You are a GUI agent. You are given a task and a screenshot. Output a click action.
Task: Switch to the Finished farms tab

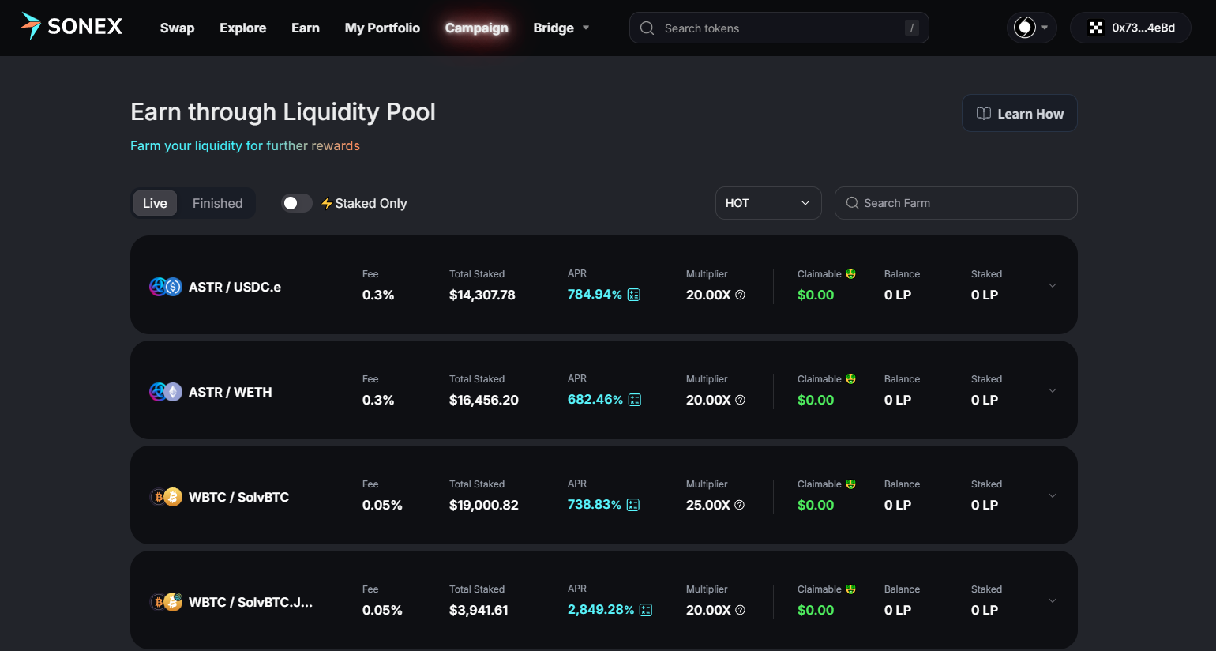click(217, 203)
